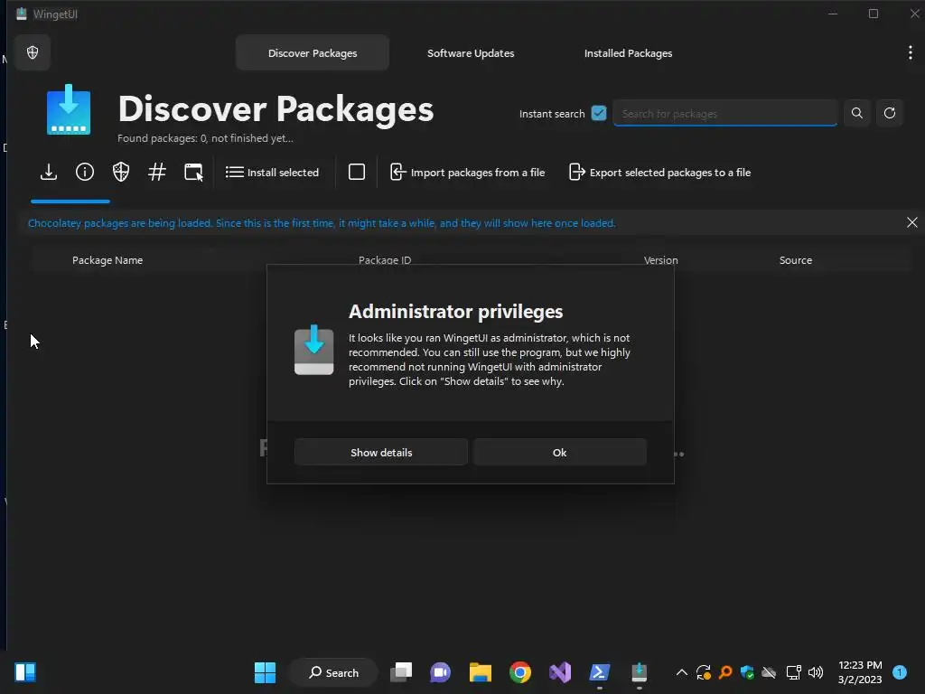Open the Windows Start menu
Screen dimensions: 925x694
[265, 672]
